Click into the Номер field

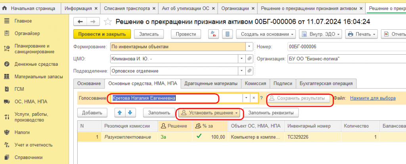pos(346,47)
